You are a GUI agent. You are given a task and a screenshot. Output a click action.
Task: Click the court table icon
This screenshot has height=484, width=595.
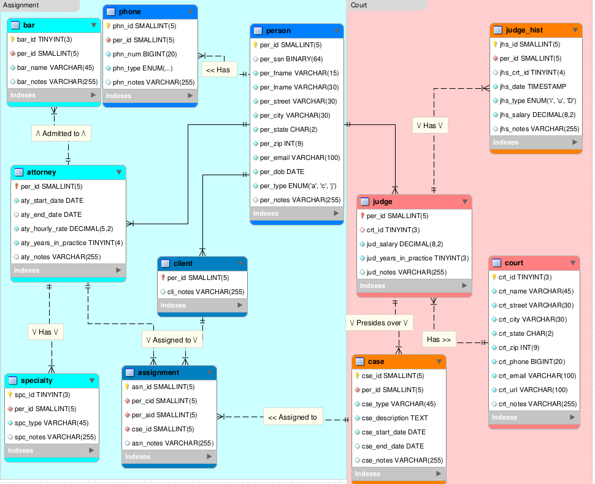(497, 263)
